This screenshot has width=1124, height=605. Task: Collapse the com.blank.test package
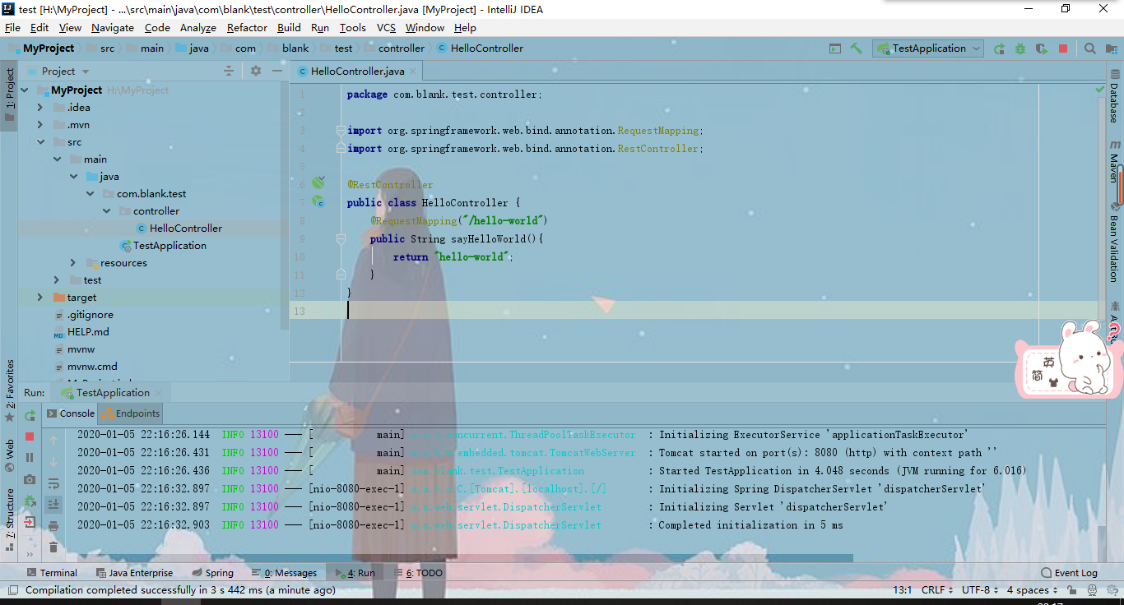point(90,194)
